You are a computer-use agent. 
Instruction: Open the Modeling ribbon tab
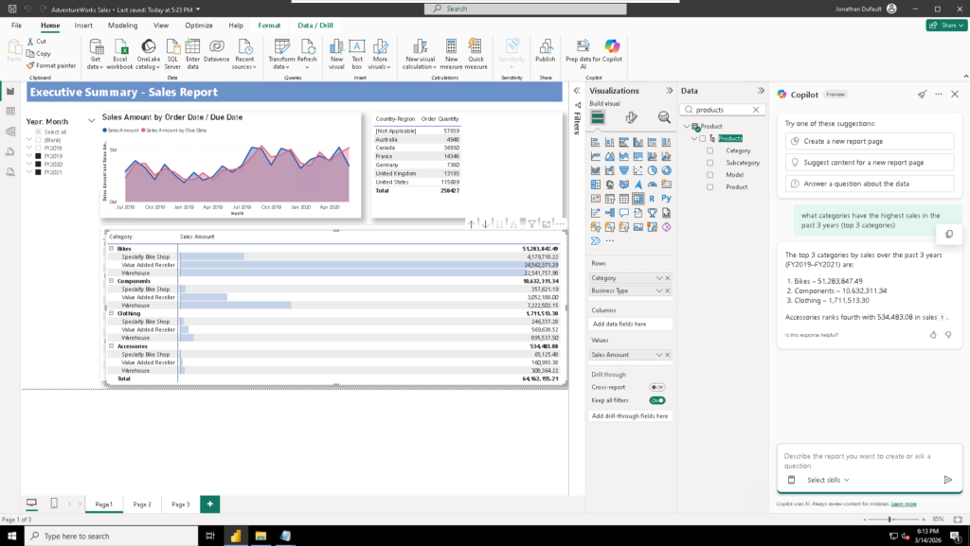pos(122,26)
